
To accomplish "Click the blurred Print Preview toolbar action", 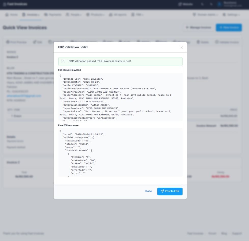I will pyautogui.click(x=17, y=42).
